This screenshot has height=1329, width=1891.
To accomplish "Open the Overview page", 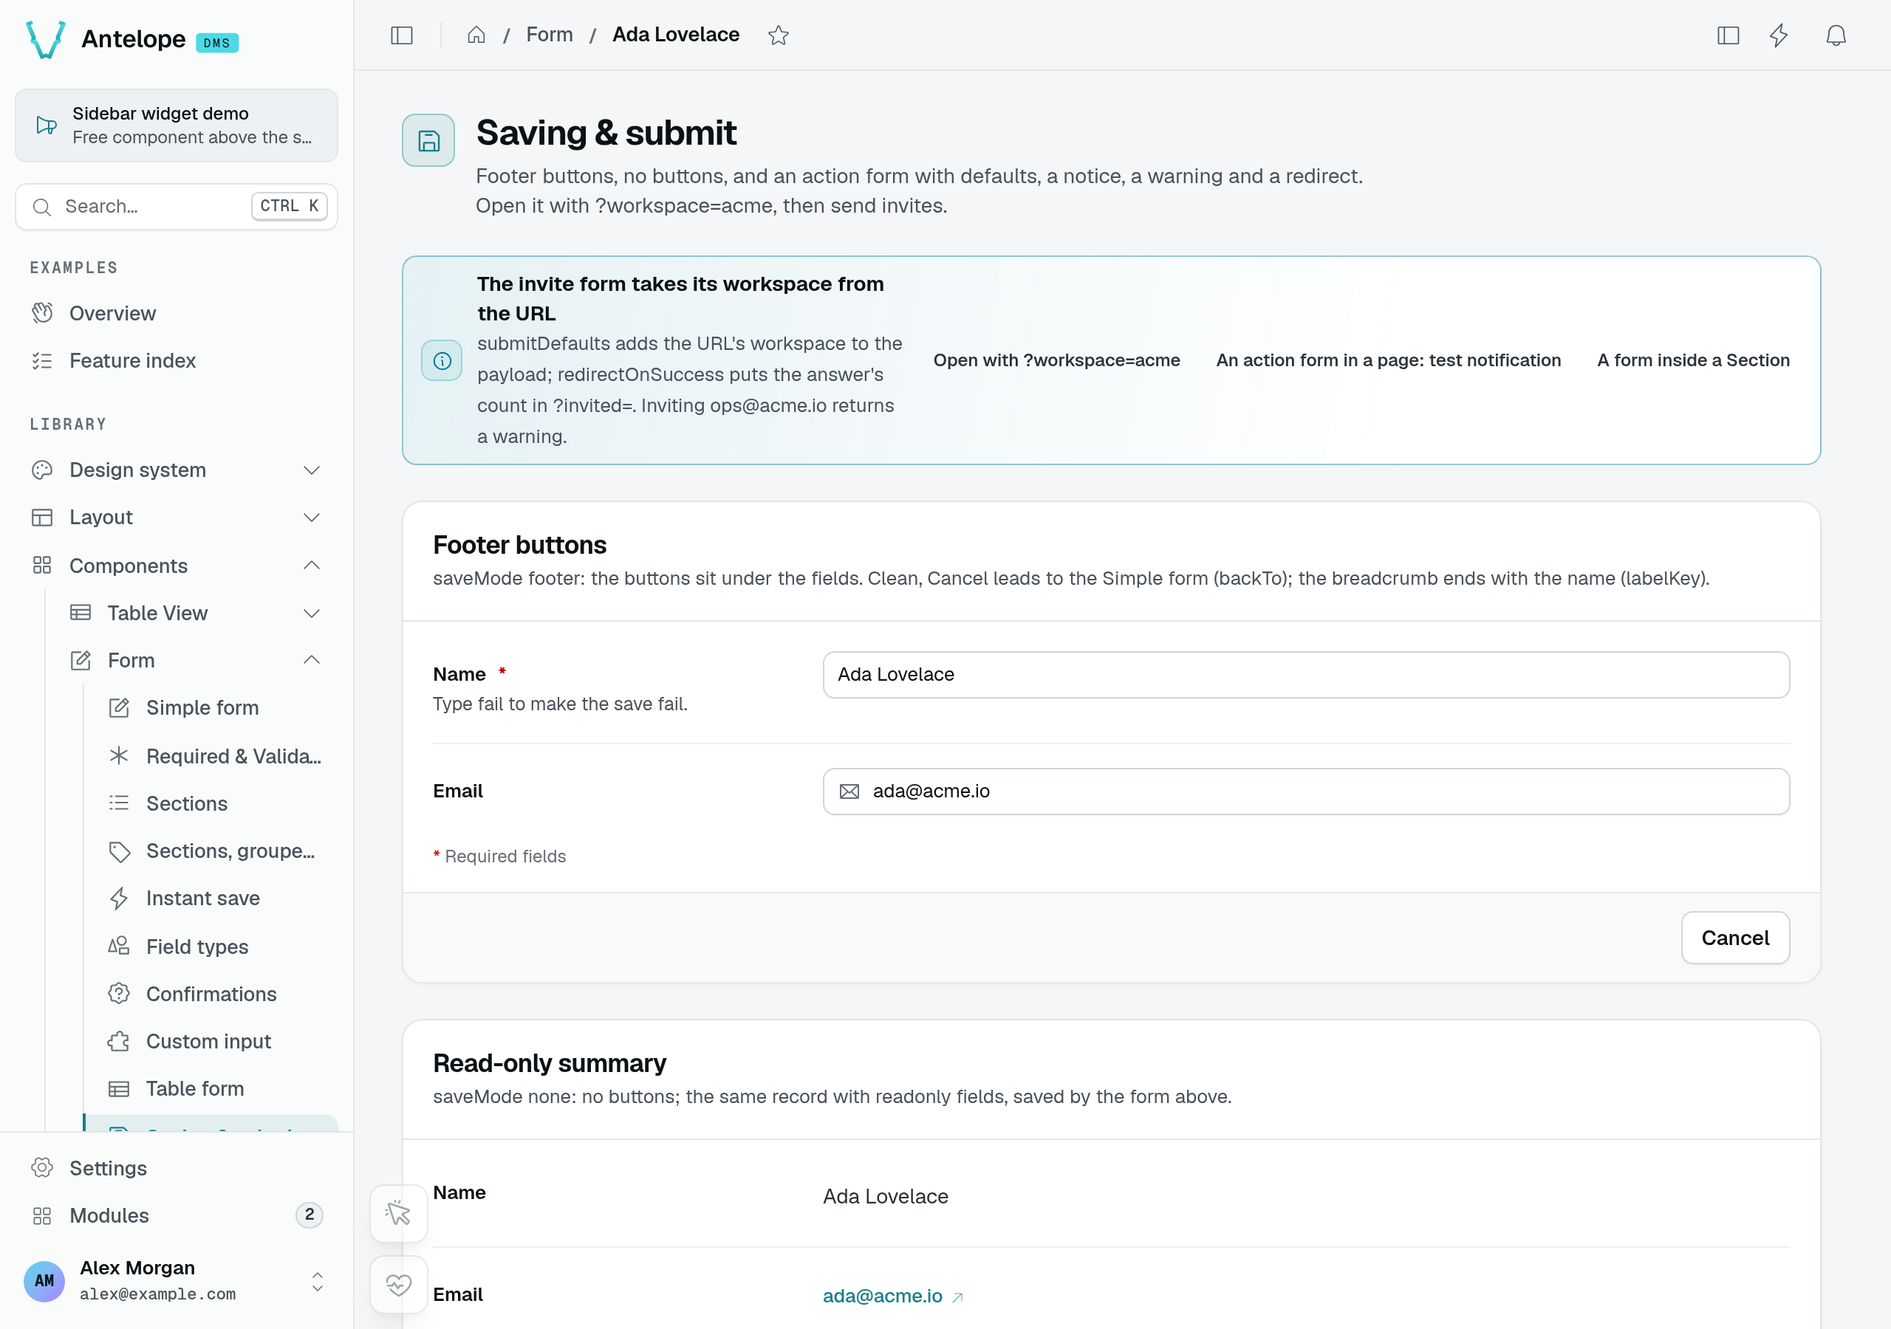I will [x=177, y=313].
